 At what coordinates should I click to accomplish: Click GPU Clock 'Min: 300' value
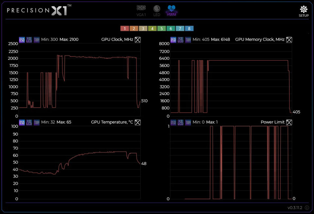point(49,39)
